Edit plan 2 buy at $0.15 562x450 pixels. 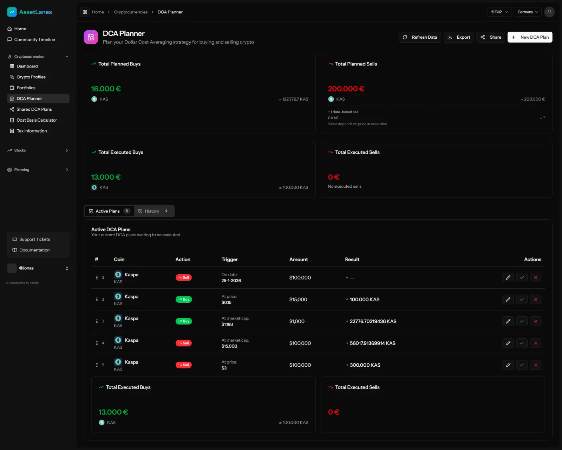tap(508, 300)
